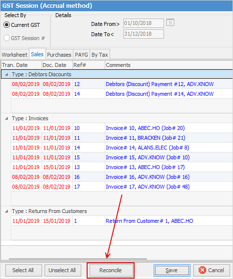Select Debtors (Discount) Payment #12 row
Viewport: 233px width, 279px height.
pos(122,84)
